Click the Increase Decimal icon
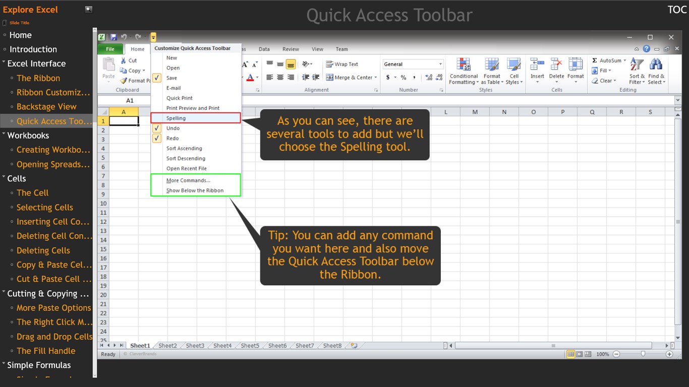 pyautogui.click(x=429, y=77)
